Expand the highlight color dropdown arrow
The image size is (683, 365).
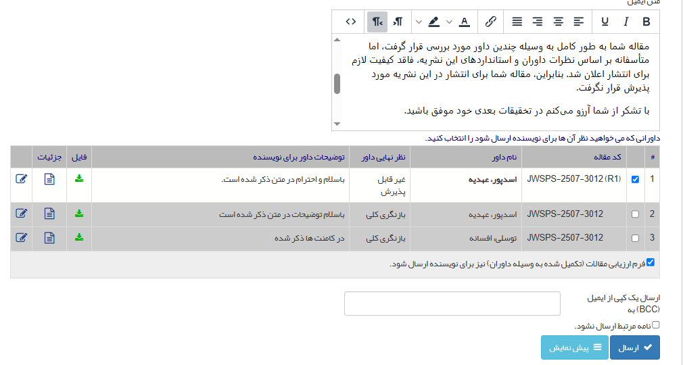tap(419, 22)
